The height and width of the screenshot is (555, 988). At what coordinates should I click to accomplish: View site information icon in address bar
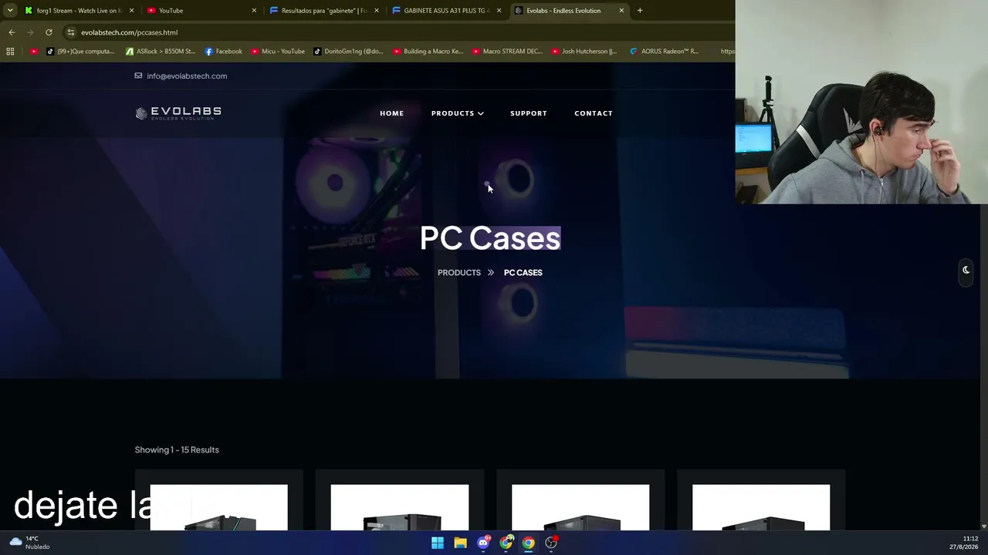71,32
